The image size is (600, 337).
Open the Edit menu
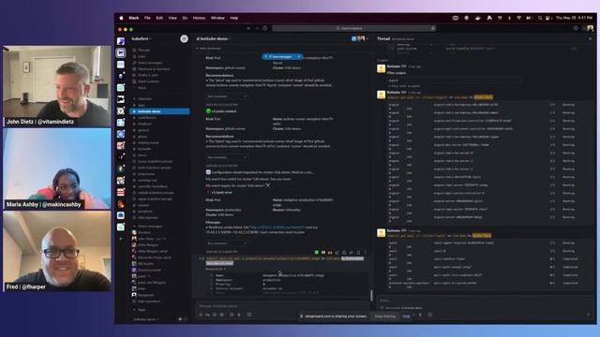[x=159, y=18]
